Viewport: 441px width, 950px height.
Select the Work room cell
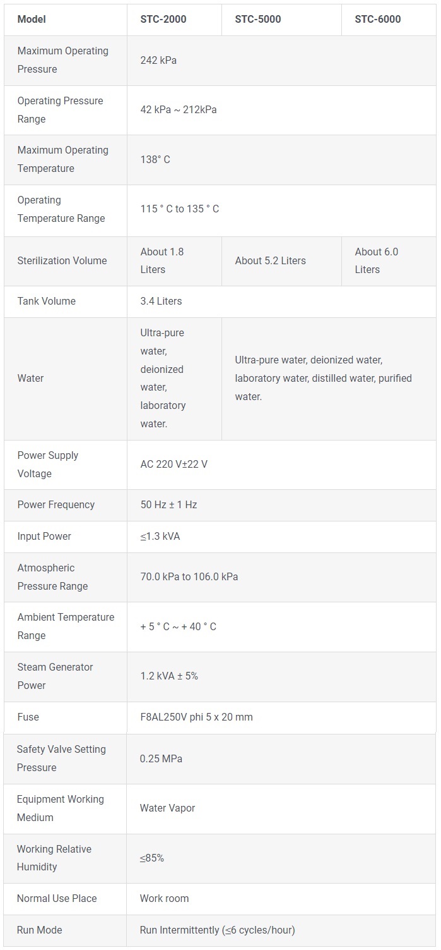click(x=164, y=898)
